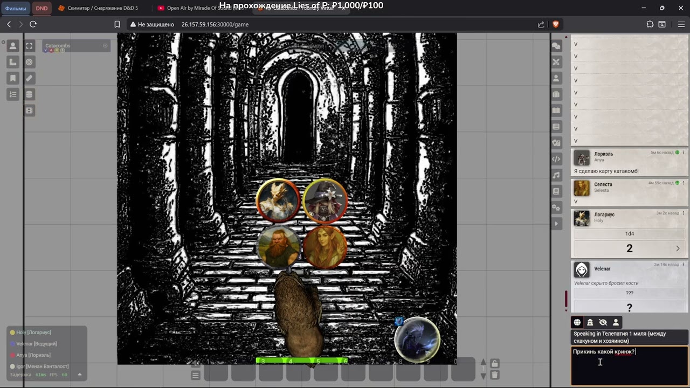This screenshot has height=388, width=690.
Task: Click the address bar URL
Action: (215, 24)
